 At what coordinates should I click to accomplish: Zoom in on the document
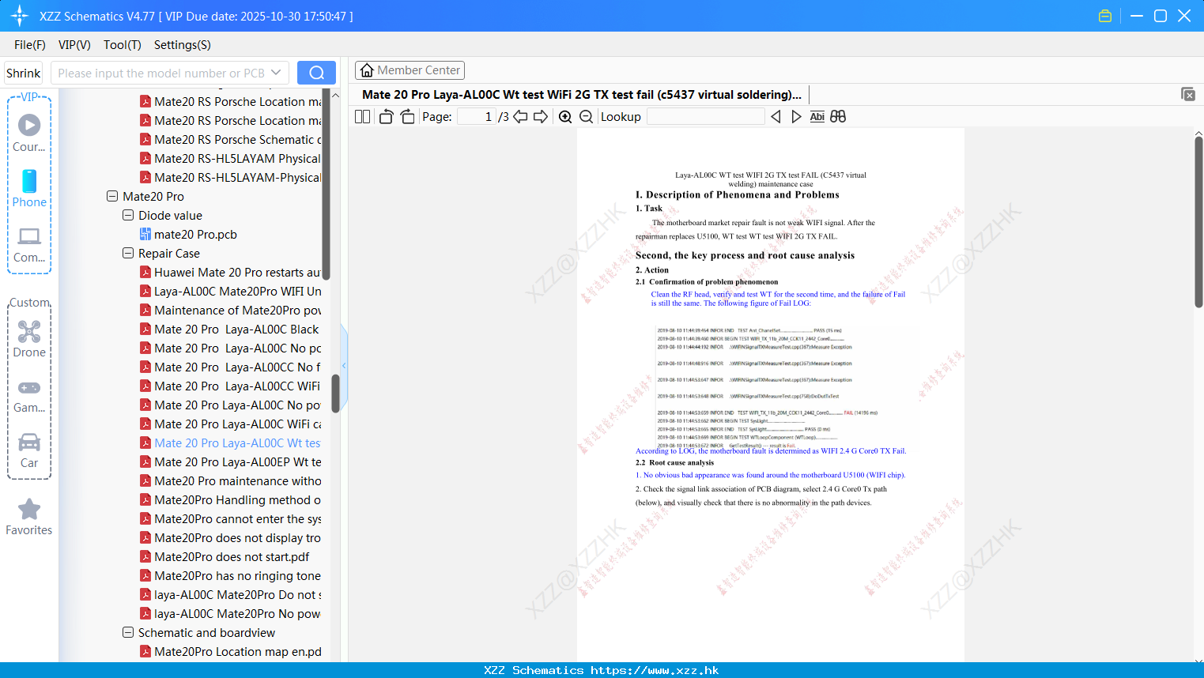click(x=565, y=116)
